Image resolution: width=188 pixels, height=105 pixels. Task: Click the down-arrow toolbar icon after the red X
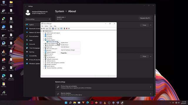pos(69,29)
